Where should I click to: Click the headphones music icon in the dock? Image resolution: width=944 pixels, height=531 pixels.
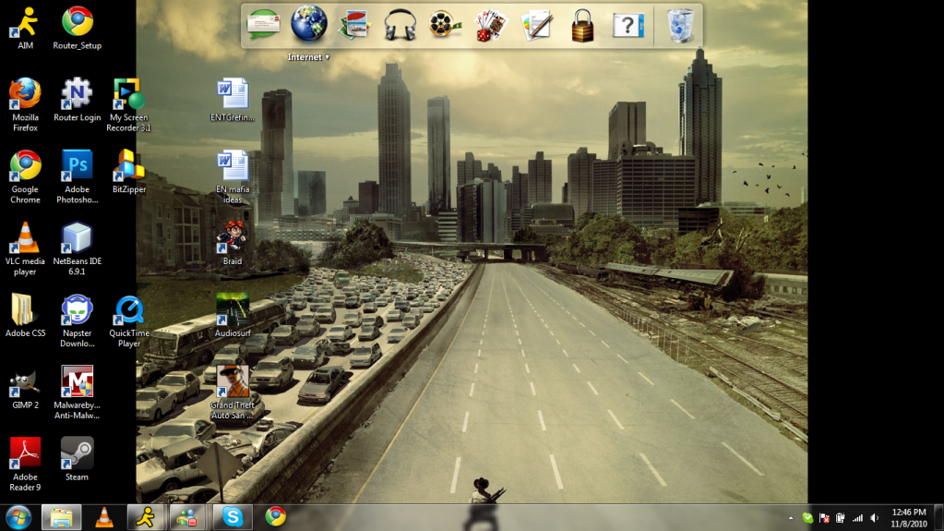tap(400, 24)
